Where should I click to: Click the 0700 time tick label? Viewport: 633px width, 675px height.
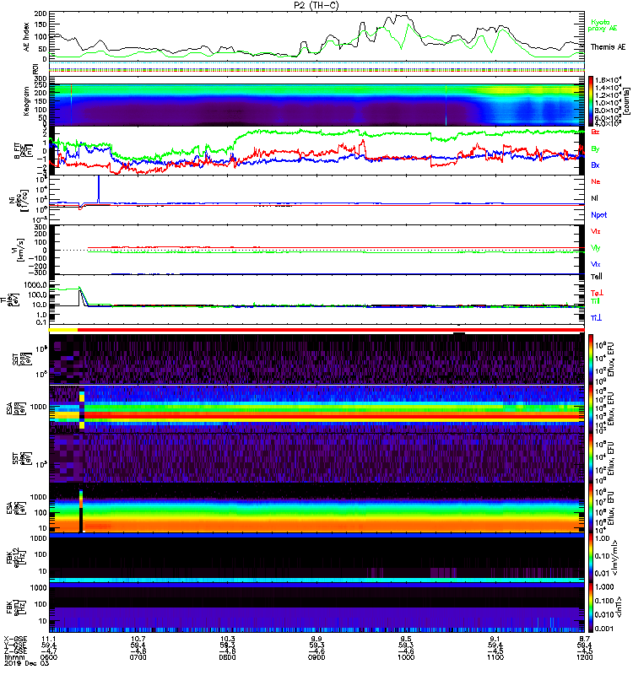[138, 657]
